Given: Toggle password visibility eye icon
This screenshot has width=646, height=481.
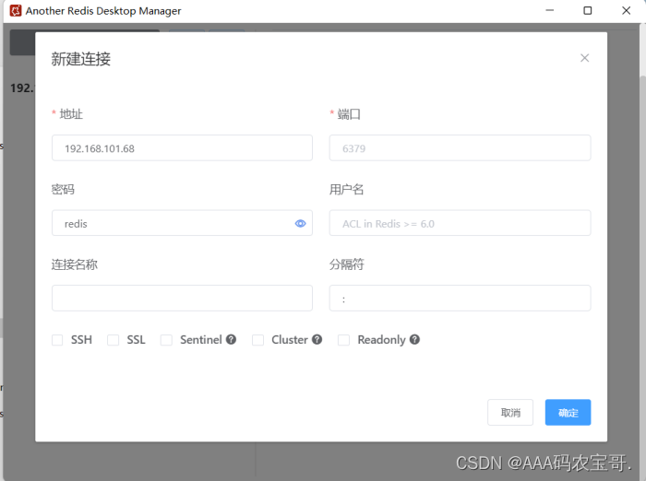Looking at the screenshot, I should click(300, 223).
